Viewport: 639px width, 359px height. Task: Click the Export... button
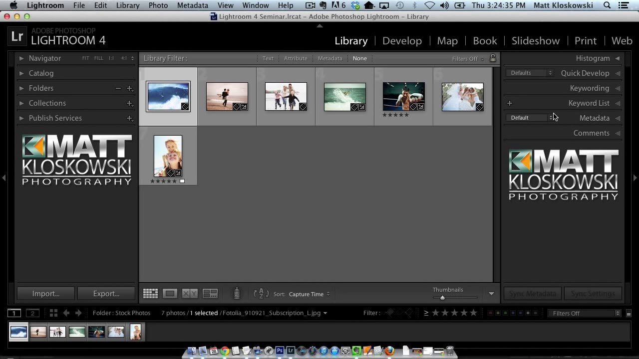(x=106, y=294)
